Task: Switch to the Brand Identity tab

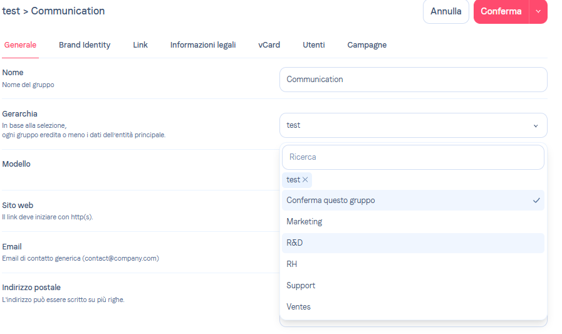Action: [85, 45]
